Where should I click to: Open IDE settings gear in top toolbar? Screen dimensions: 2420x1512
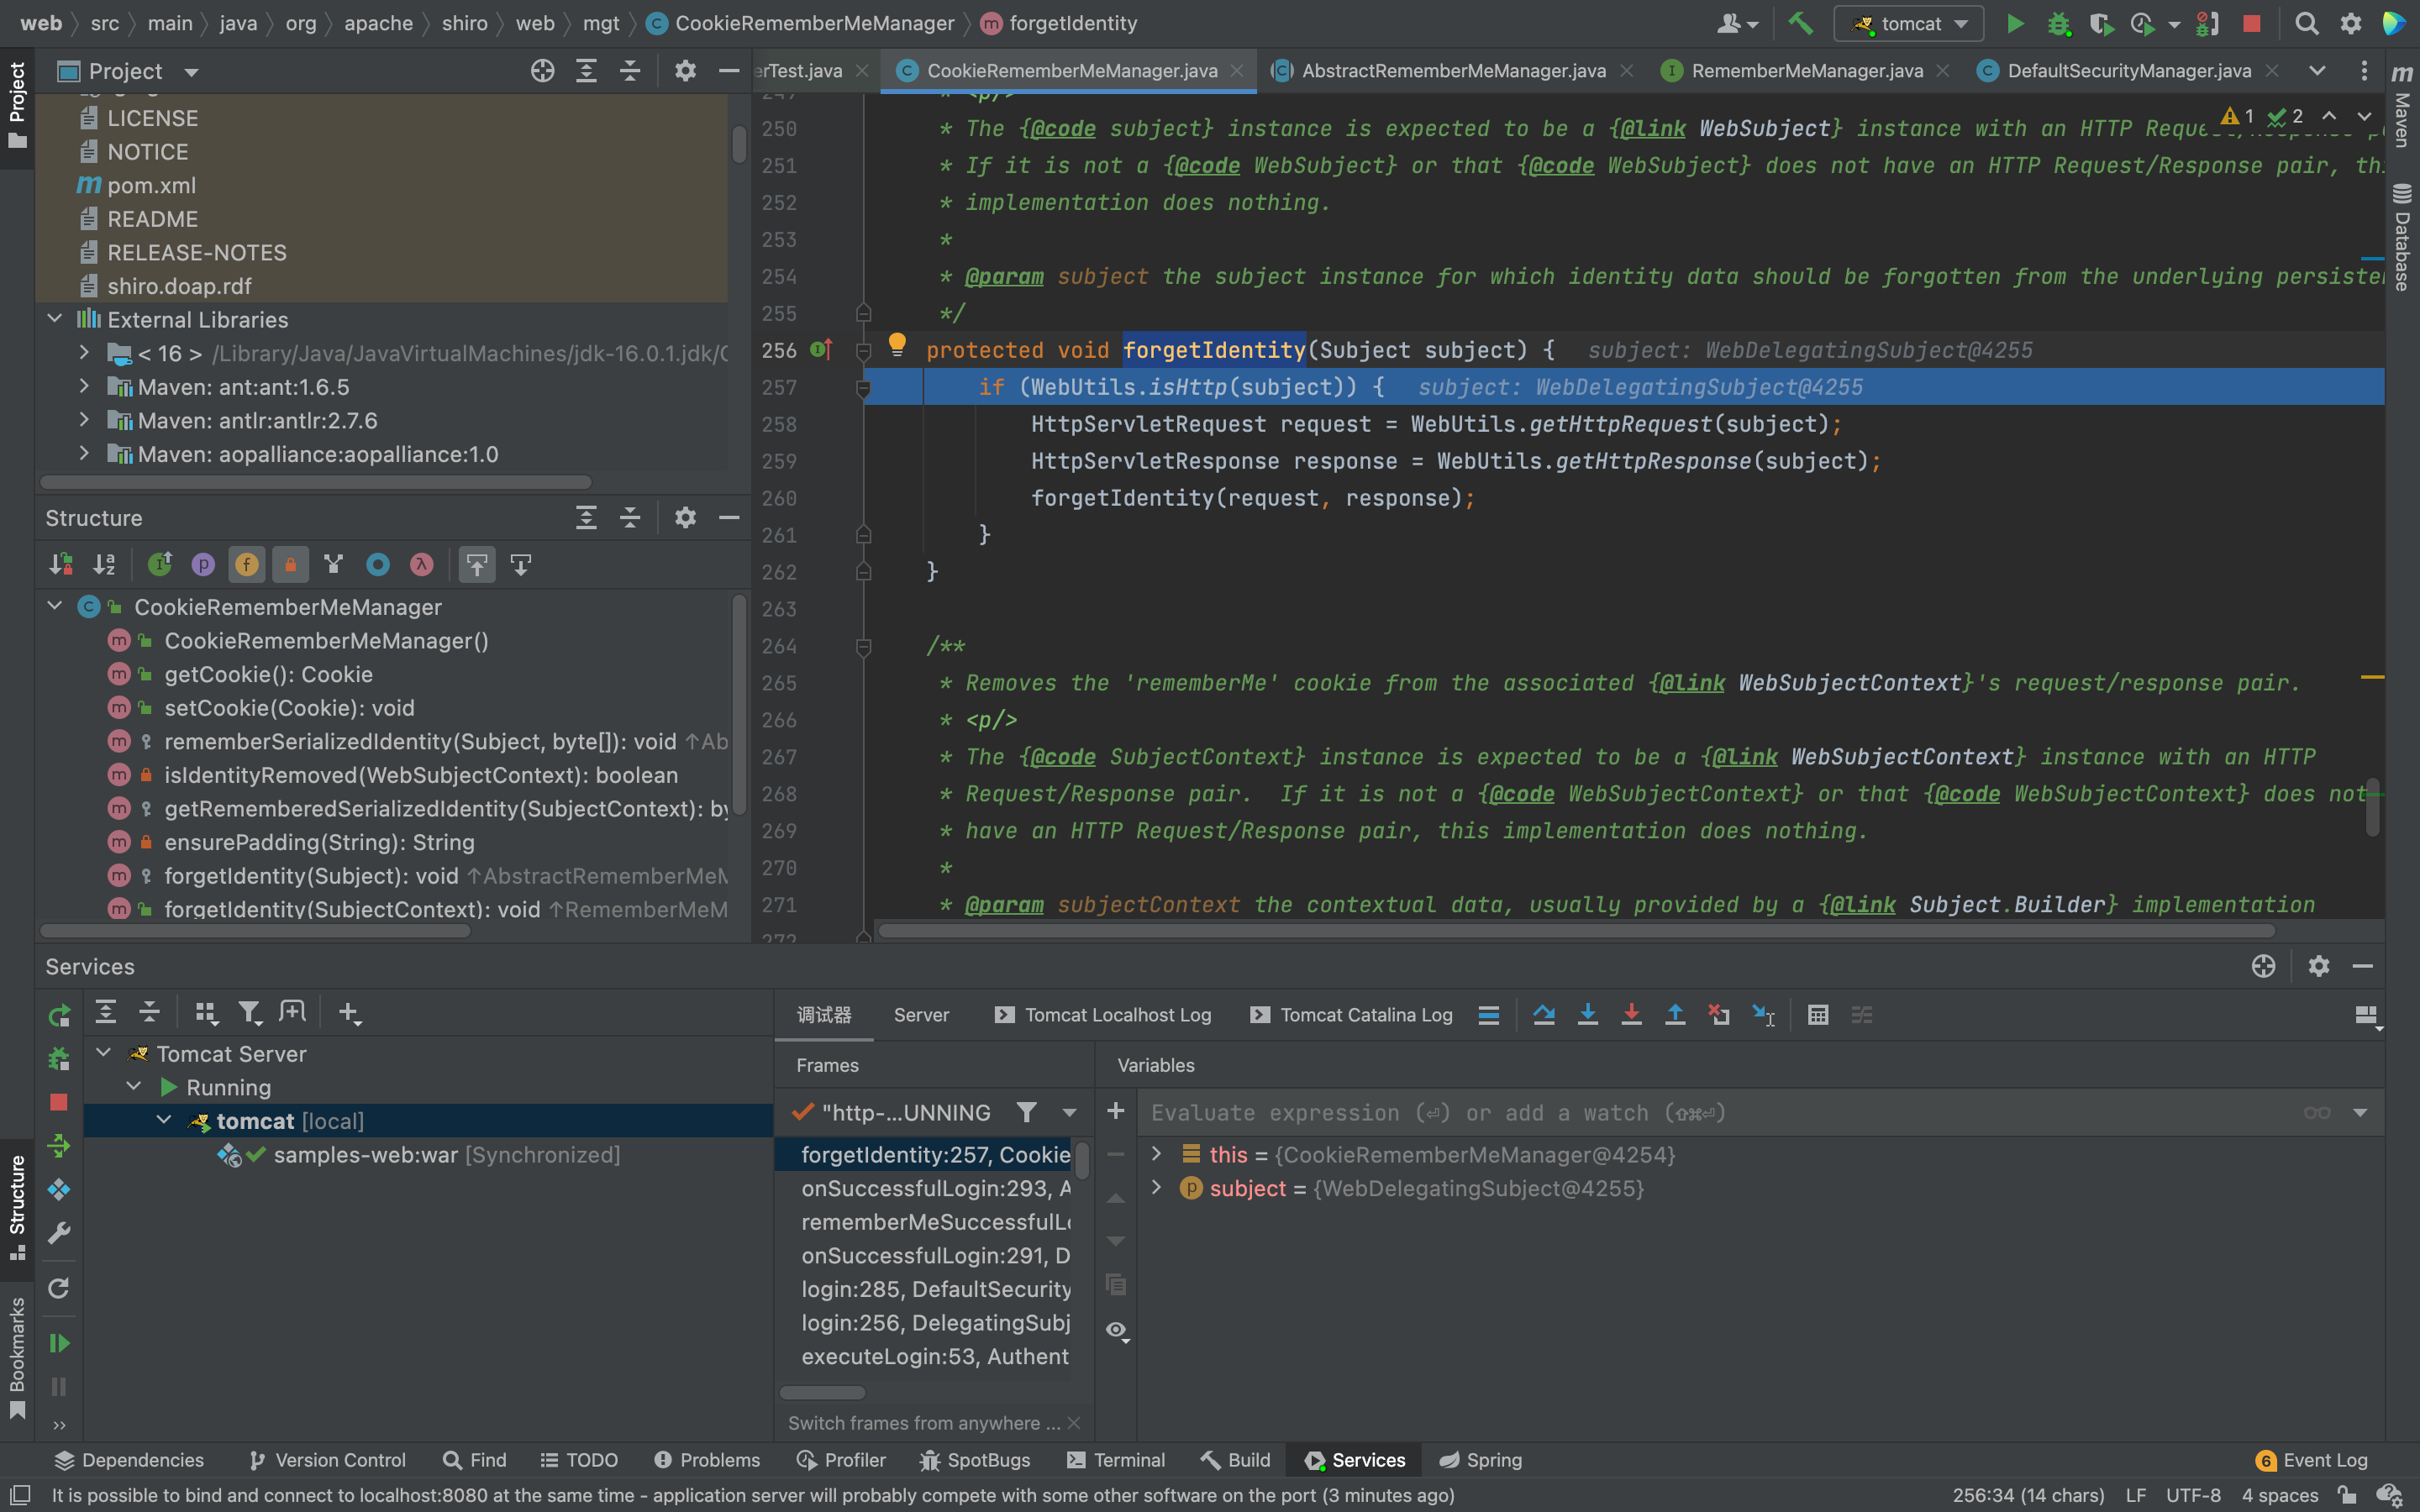[x=2350, y=23]
